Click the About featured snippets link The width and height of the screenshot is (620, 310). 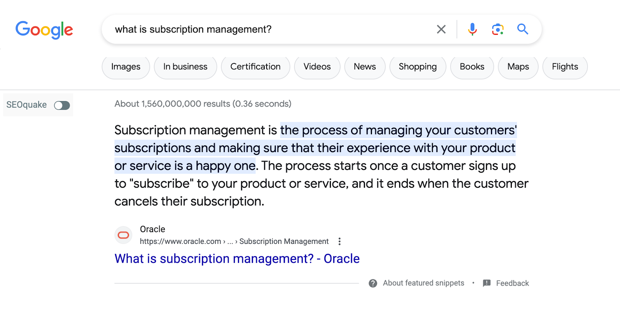pyautogui.click(x=423, y=283)
